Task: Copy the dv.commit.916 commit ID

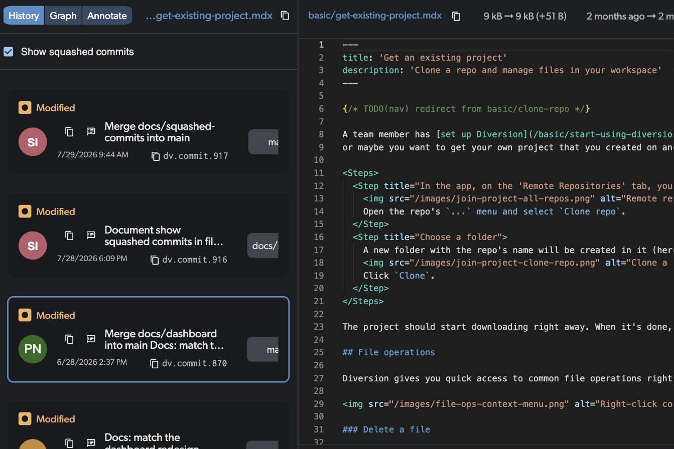Action: click(155, 260)
